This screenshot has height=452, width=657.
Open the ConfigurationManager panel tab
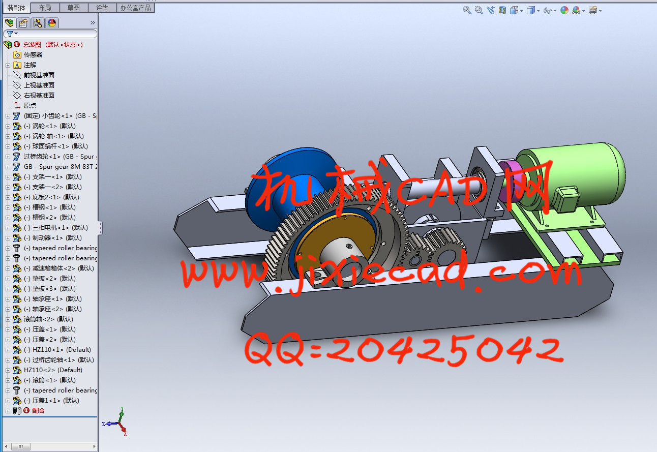[38, 23]
